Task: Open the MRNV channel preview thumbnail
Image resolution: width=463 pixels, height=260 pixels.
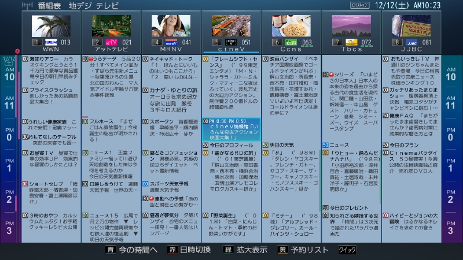Action: point(171,26)
